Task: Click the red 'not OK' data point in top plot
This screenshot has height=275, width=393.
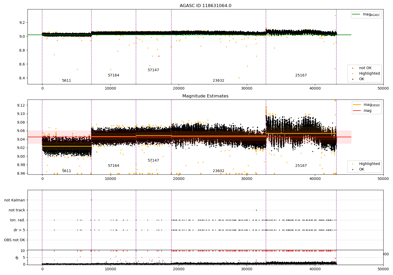Action: click(x=159, y=56)
